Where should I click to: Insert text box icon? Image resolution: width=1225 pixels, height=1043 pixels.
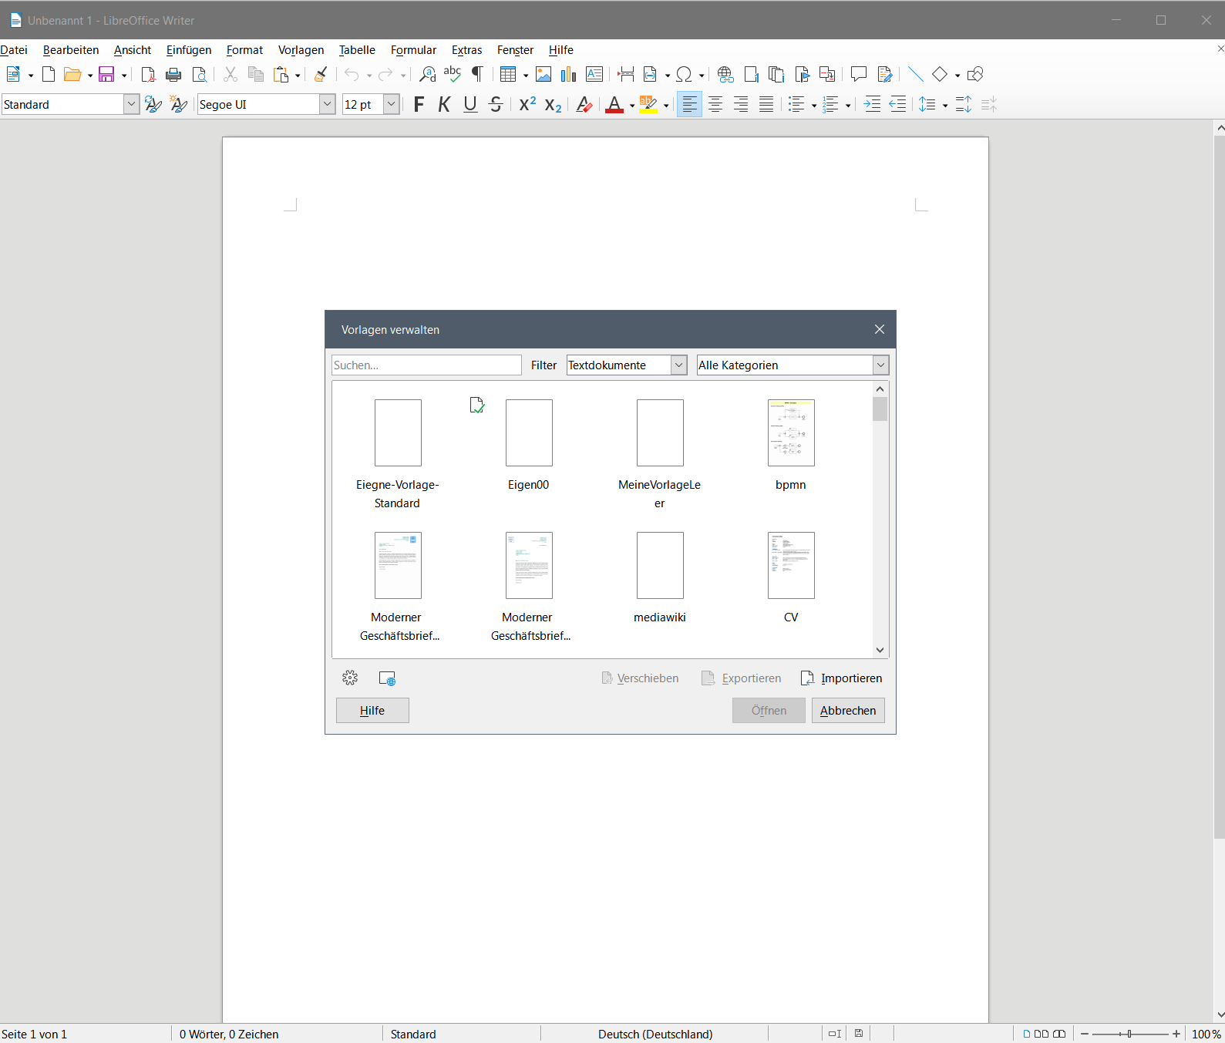[594, 75]
